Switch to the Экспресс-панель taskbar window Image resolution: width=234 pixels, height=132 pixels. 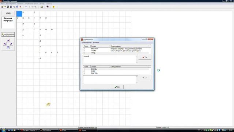[29, 130]
